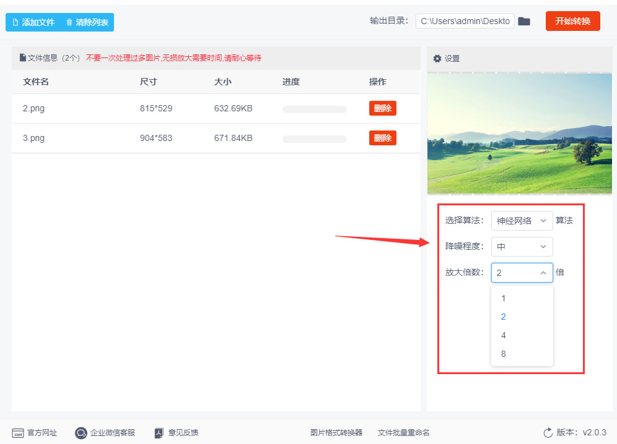
Task: Open the 企业微信客服 support link
Action: pos(113,433)
